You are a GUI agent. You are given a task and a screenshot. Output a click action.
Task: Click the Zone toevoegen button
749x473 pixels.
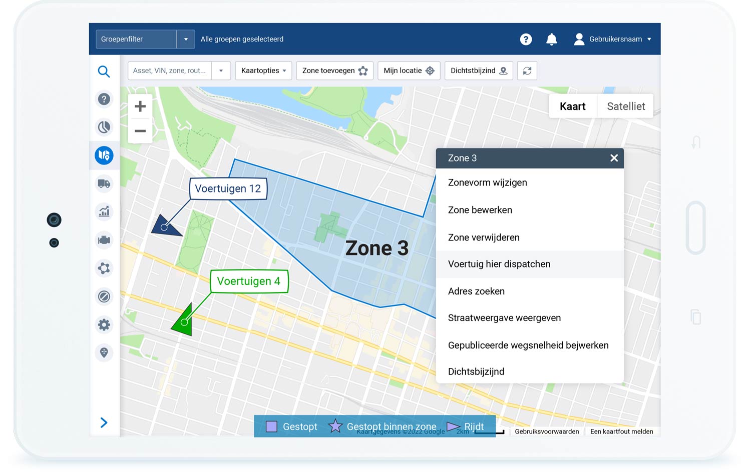(335, 70)
